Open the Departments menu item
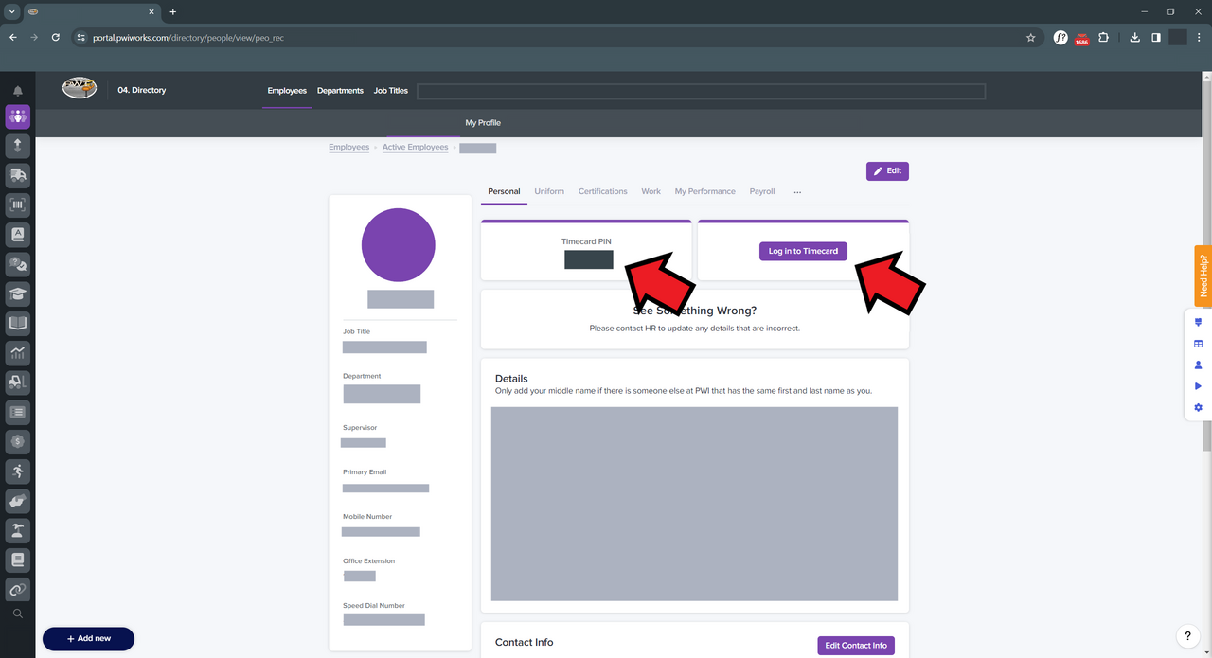Image resolution: width=1212 pixels, height=658 pixels. (x=340, y=91)
